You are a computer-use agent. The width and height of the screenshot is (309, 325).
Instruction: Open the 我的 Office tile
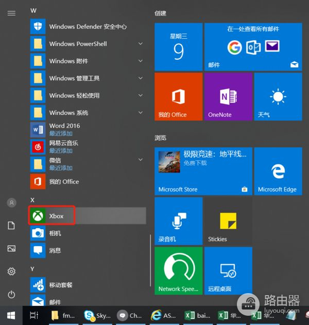click(x=178, y=96)
